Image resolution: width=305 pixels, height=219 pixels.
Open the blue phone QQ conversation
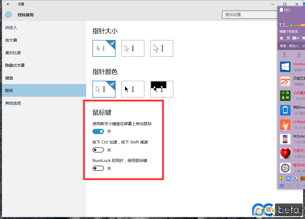(291, 110)
